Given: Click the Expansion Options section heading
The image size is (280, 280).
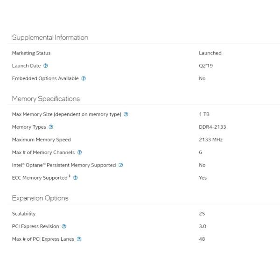Looking at the screenshot, I should pyautogui.click(x=40, y=198).
